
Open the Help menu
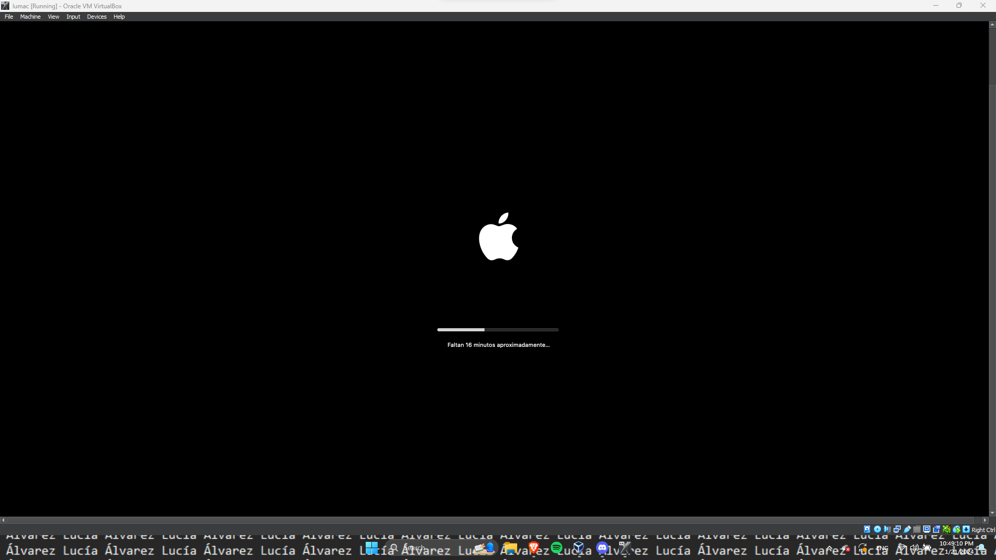click(x=119, y=17)
